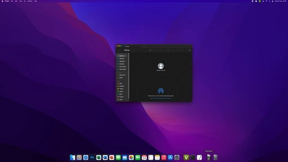
Task: Open the Help menu
Action: point(36,1)
